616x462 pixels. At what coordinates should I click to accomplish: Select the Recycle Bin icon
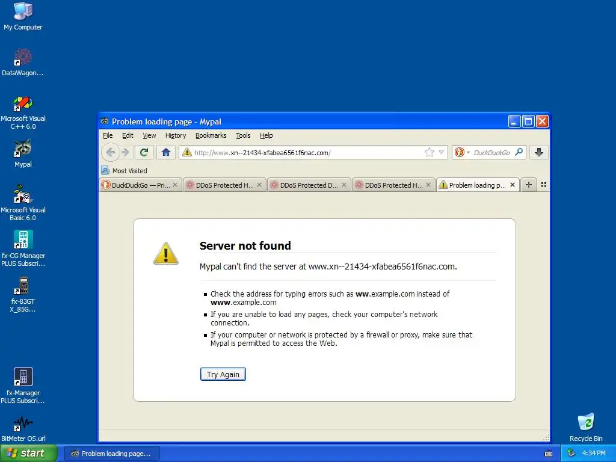tap(586, 428)
